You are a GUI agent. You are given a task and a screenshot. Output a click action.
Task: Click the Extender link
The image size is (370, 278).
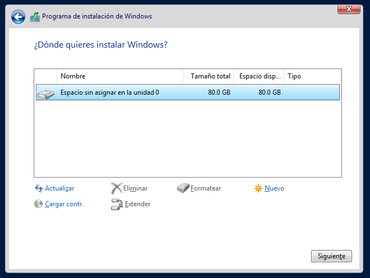pos(137,204)
